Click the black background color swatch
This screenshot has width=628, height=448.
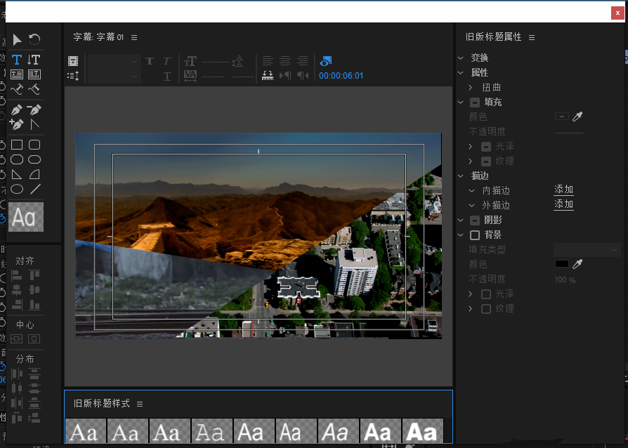pyautogui.click(x=561, y=264)
